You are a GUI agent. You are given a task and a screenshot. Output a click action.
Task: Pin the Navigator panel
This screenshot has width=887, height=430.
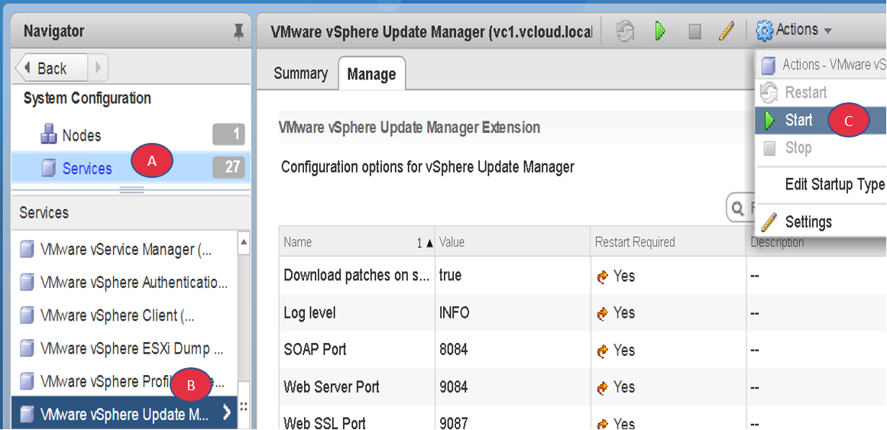(x=238, y=32)
